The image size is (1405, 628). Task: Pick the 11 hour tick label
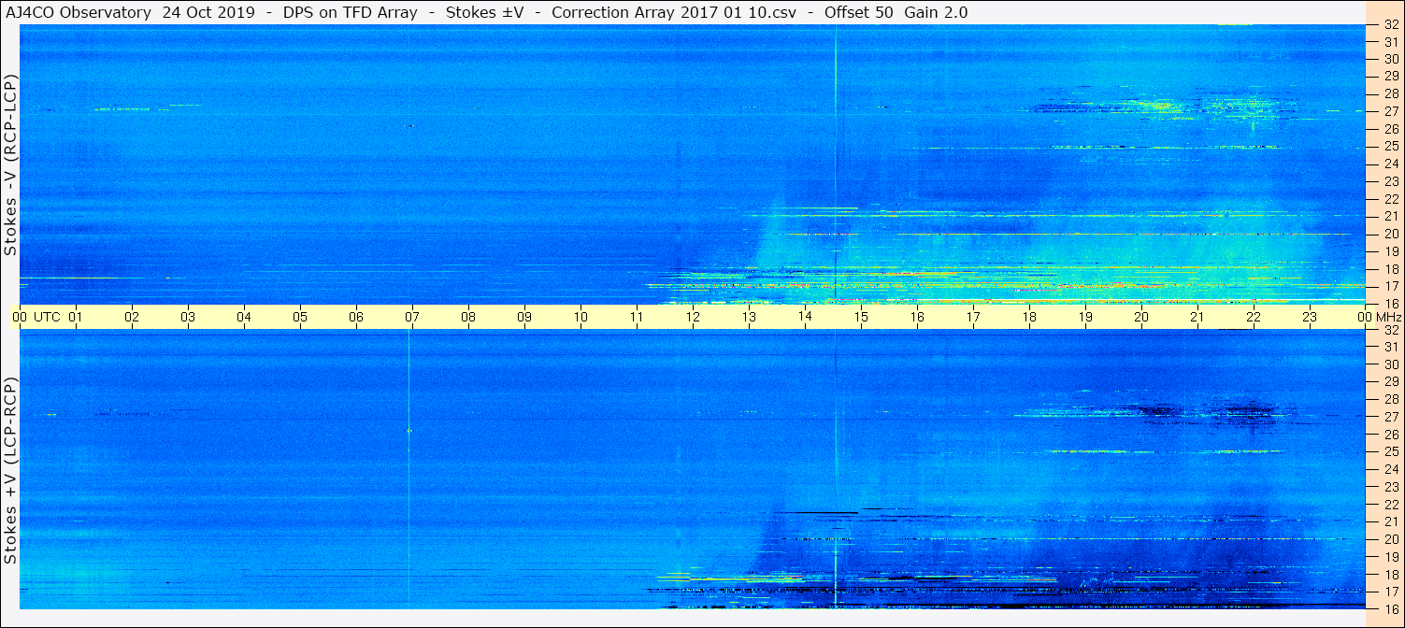pyautogui.click(x=637, y=317)
